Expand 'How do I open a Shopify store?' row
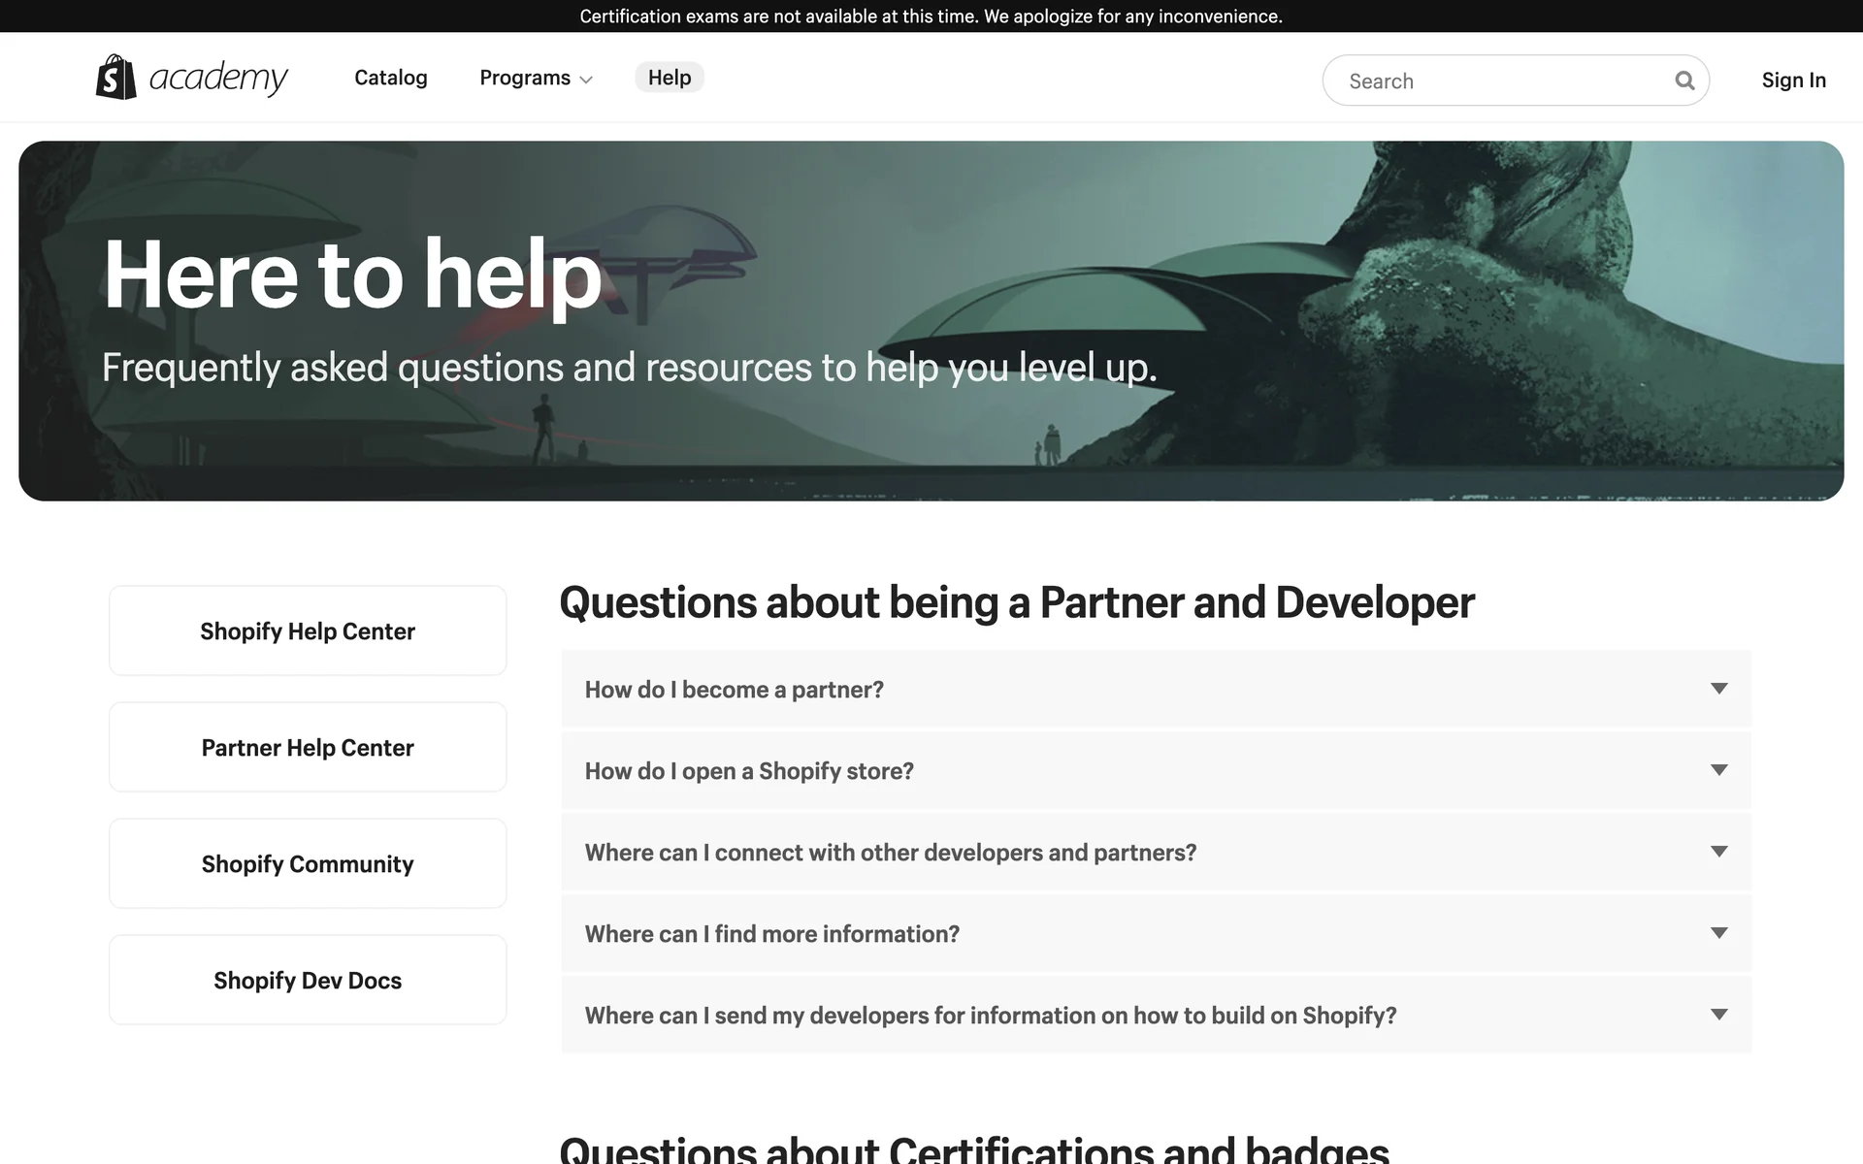 tap(749, 771)
